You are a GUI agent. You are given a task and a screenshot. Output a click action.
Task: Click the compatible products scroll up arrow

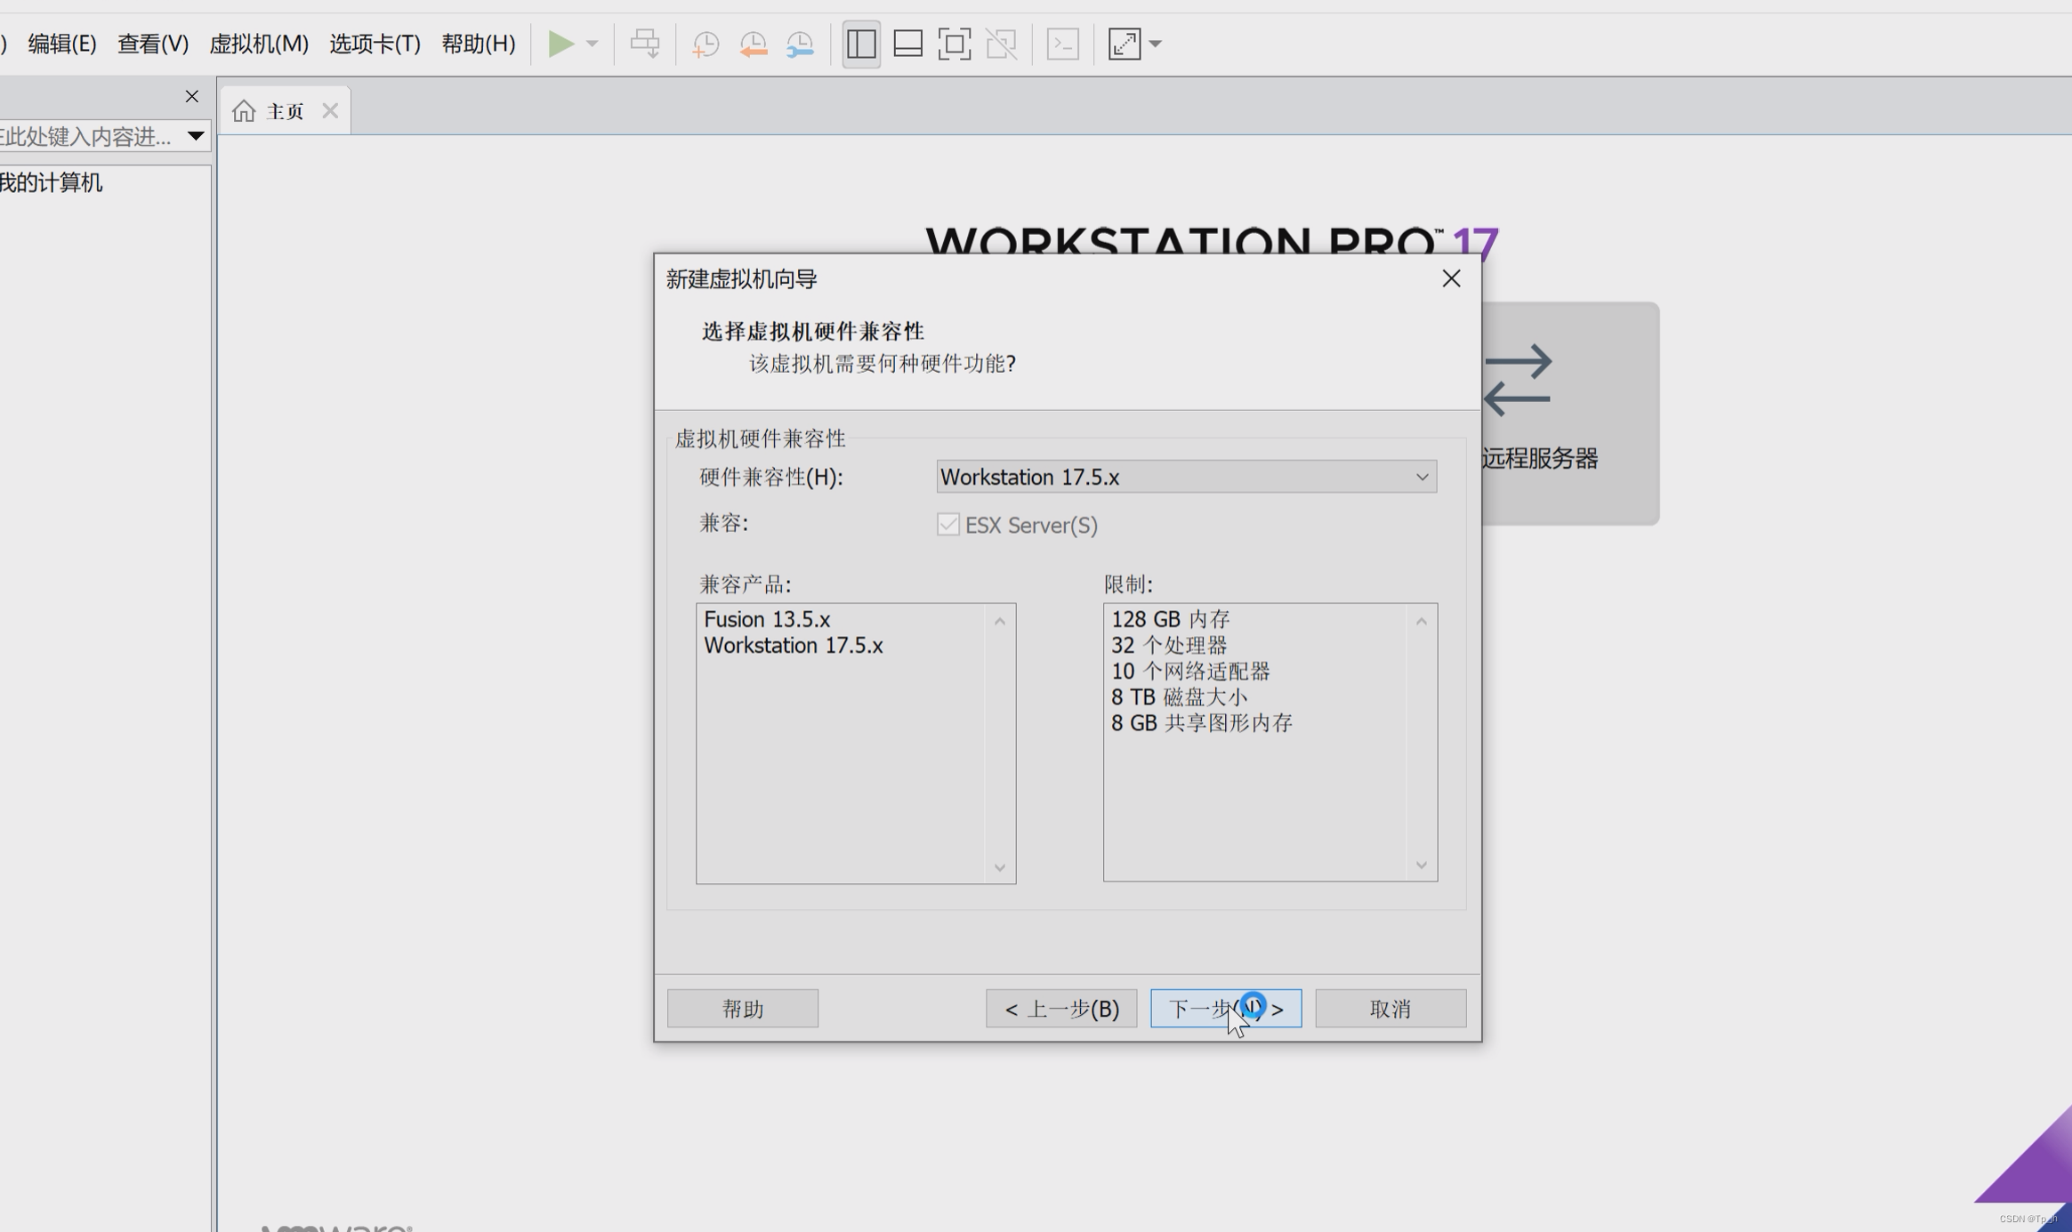[x=1000, y=621]
